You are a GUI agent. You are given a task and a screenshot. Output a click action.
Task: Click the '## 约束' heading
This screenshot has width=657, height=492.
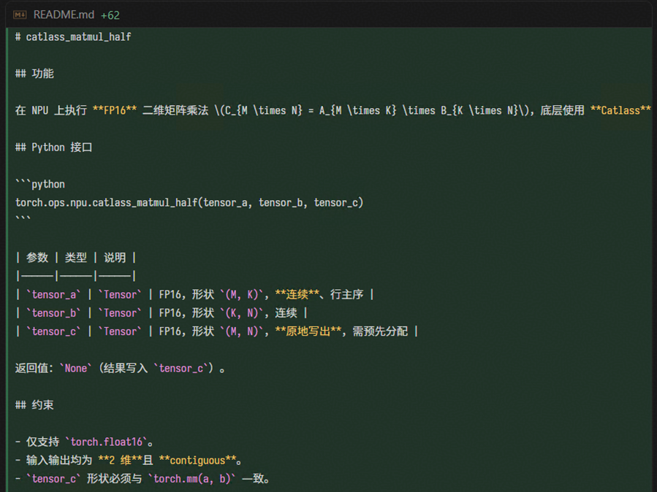pyautogui.click(x=35, y=405)
